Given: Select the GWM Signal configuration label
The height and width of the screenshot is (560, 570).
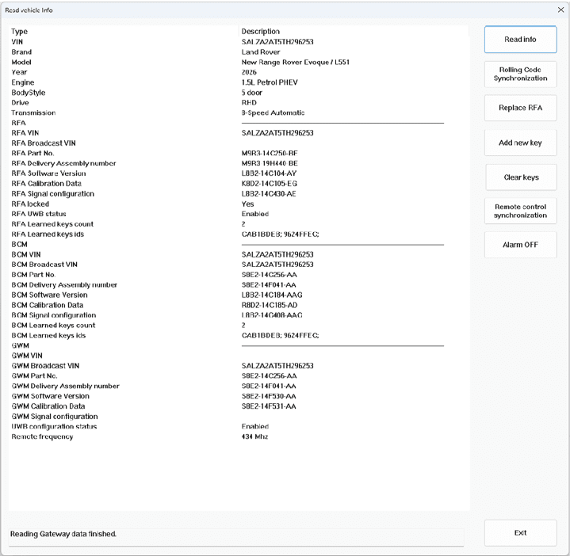Looking at the screenshot, I should (x=55, y=417).
